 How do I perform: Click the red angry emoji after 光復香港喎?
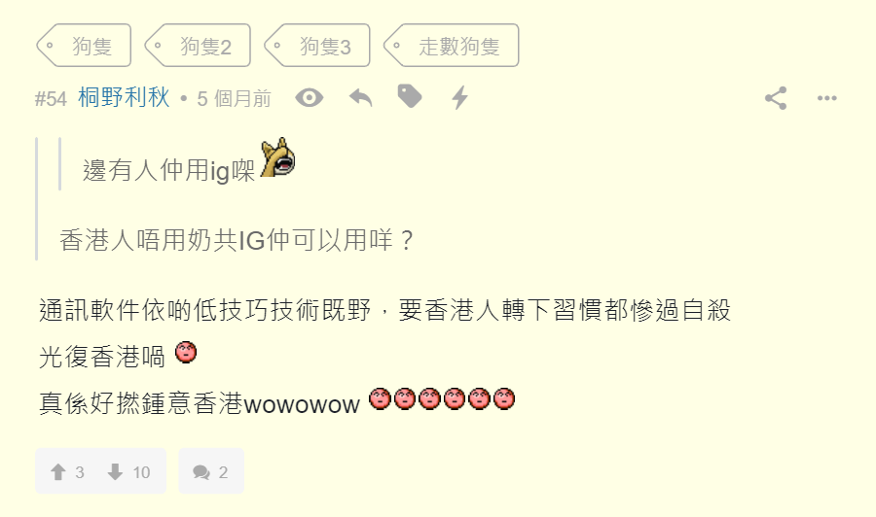(186, 353)
